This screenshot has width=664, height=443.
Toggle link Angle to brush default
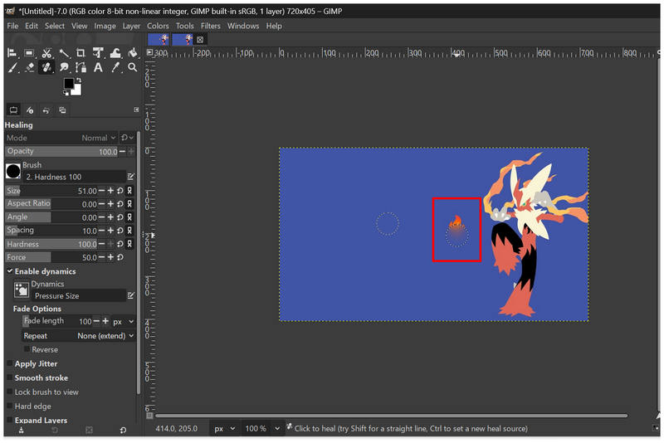(129, 217)
